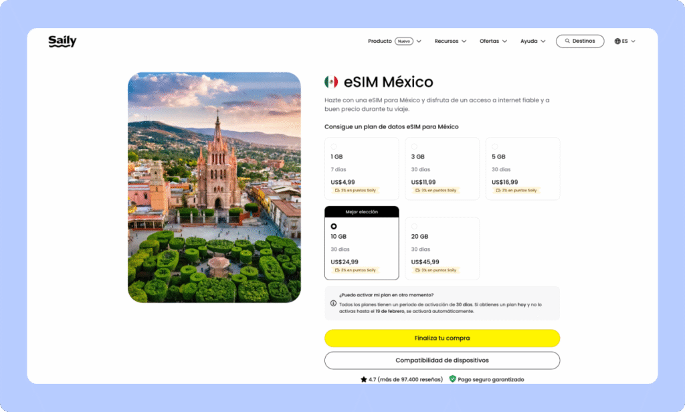Open the Recursos dropdown
The image size is (685, 412).
pos(450,41)
